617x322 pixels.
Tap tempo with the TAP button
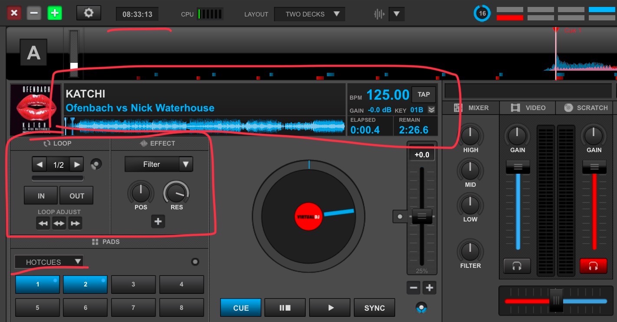click(x=423, y=94)
